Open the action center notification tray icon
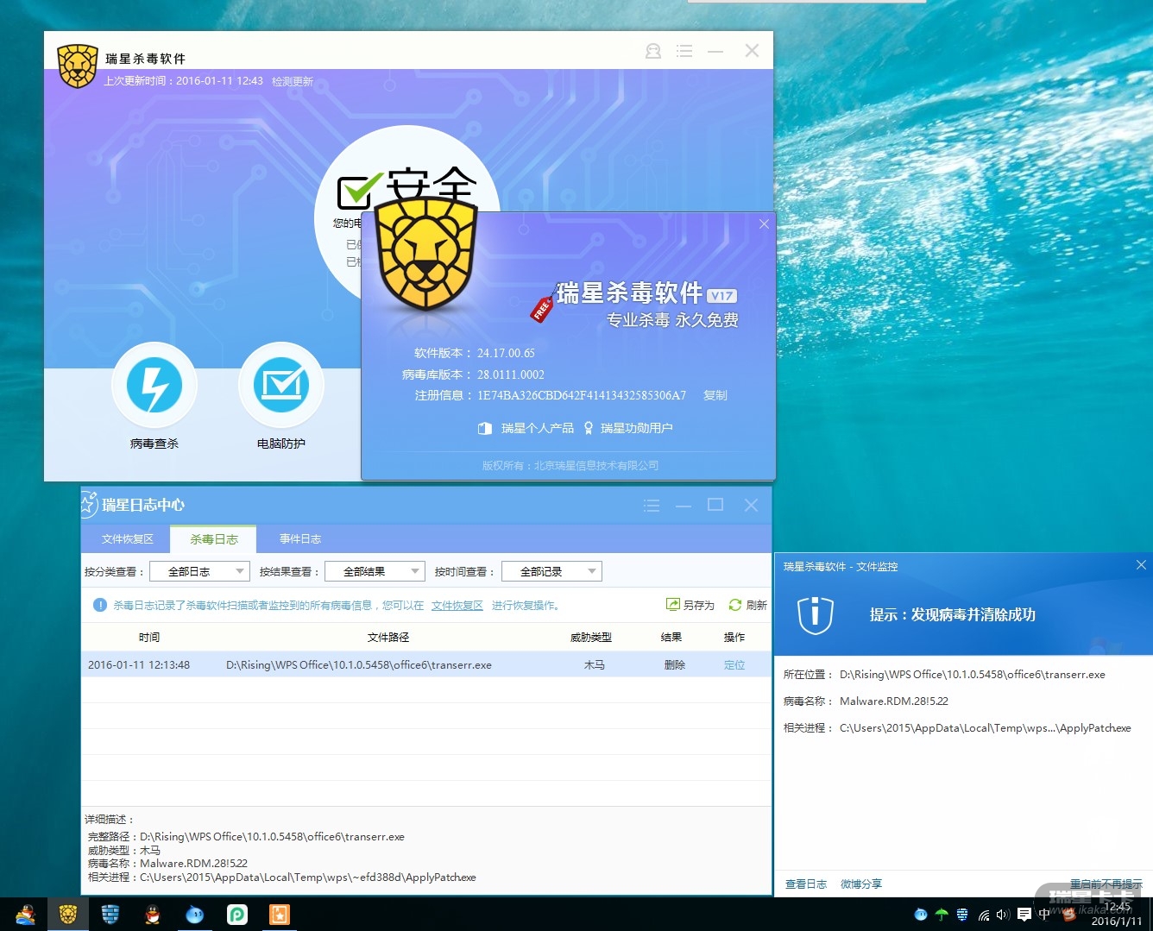Viewport: 1153px width, 931px height. pos(1024,915)
